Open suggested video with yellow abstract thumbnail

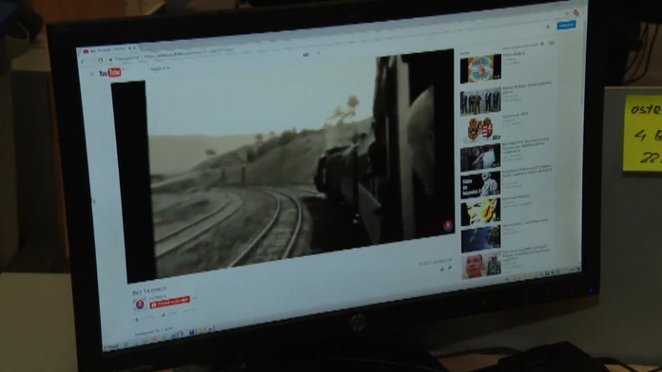click(481, 211)
